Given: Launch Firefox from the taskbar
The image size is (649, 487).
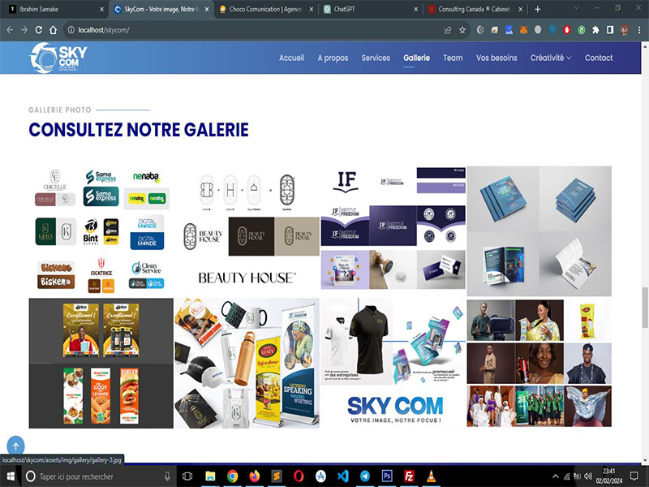Looking at the screenshot, I should (x=255, y=476).
